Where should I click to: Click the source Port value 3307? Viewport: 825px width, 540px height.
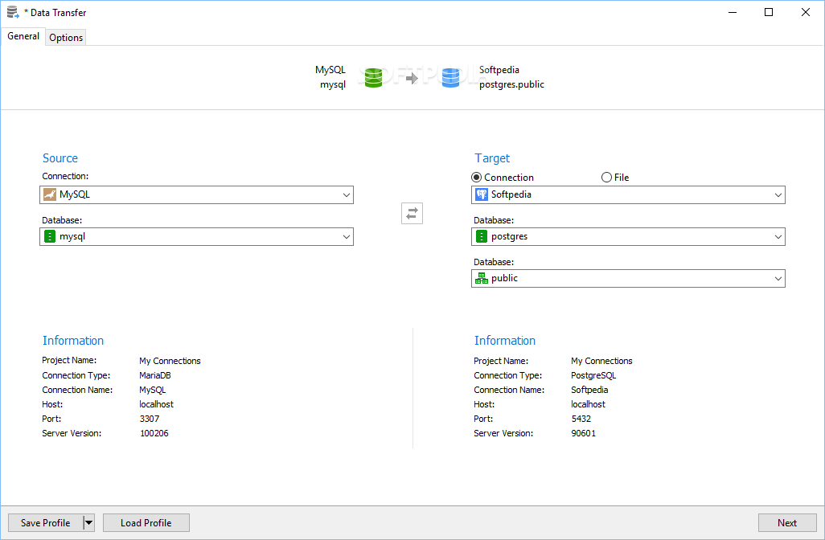click(150, 419)
